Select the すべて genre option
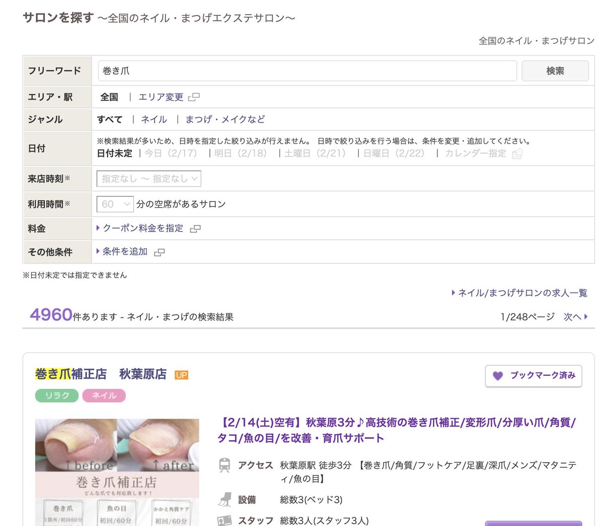This screenshot has height=526, width=604. [x=110, y=119]
